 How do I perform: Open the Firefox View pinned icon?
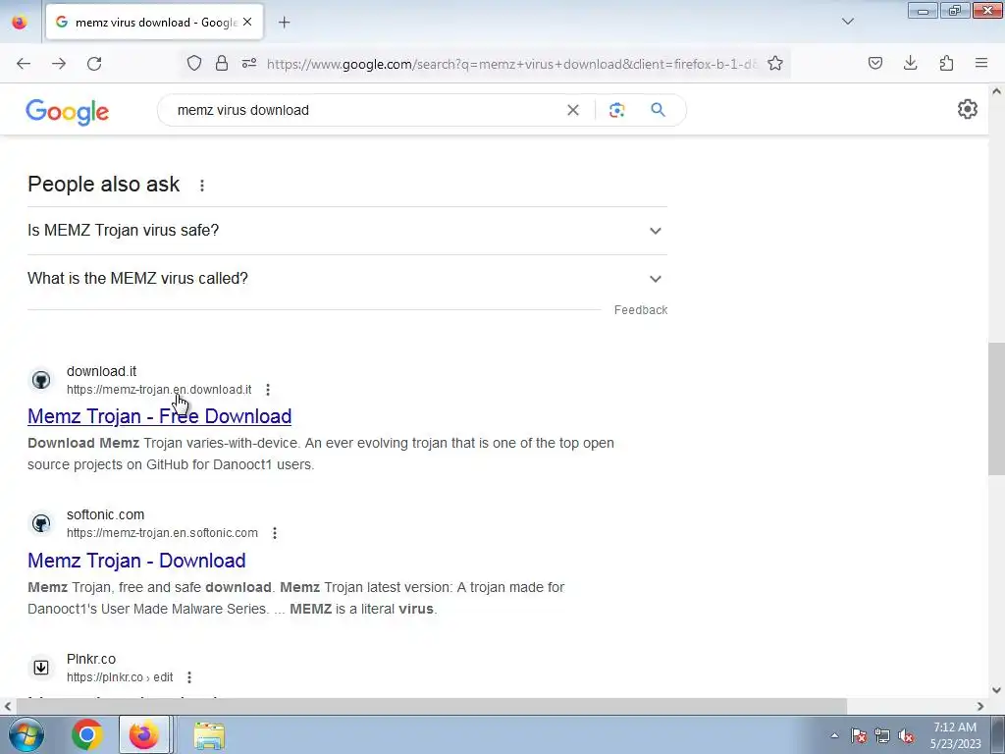tap(20, 22)
